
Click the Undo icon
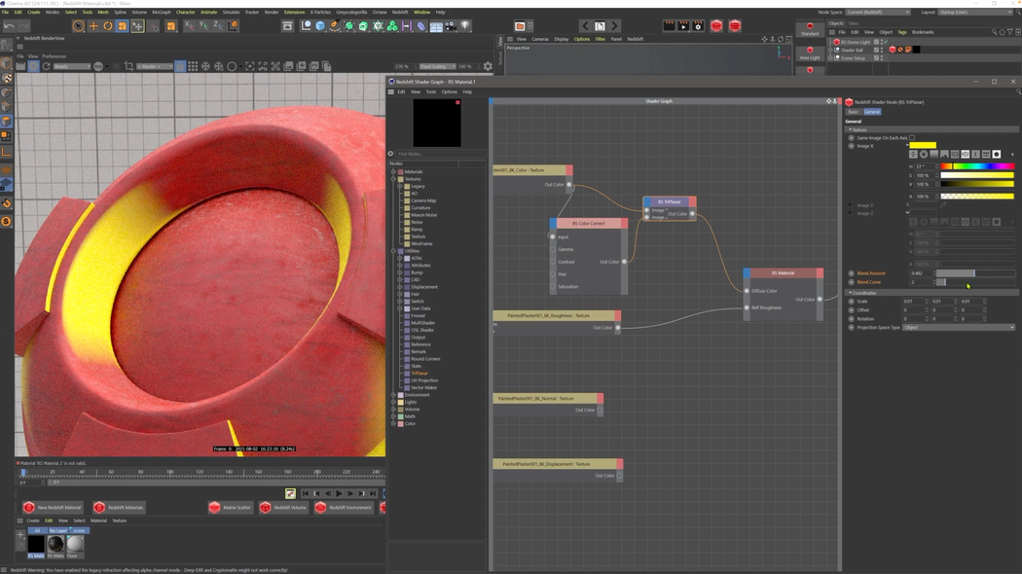9,26
